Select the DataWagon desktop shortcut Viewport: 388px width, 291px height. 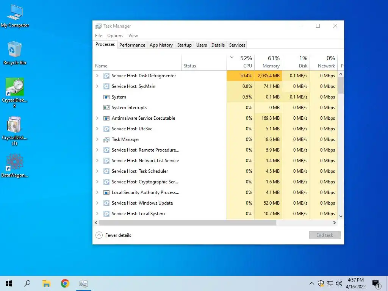pyautogui.click(x=15, y=165)
